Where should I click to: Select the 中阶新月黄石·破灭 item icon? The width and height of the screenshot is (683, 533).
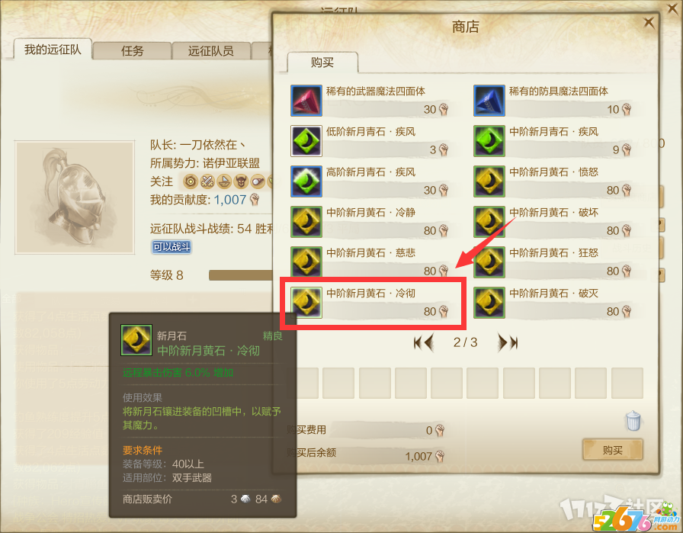coord(489,303)
